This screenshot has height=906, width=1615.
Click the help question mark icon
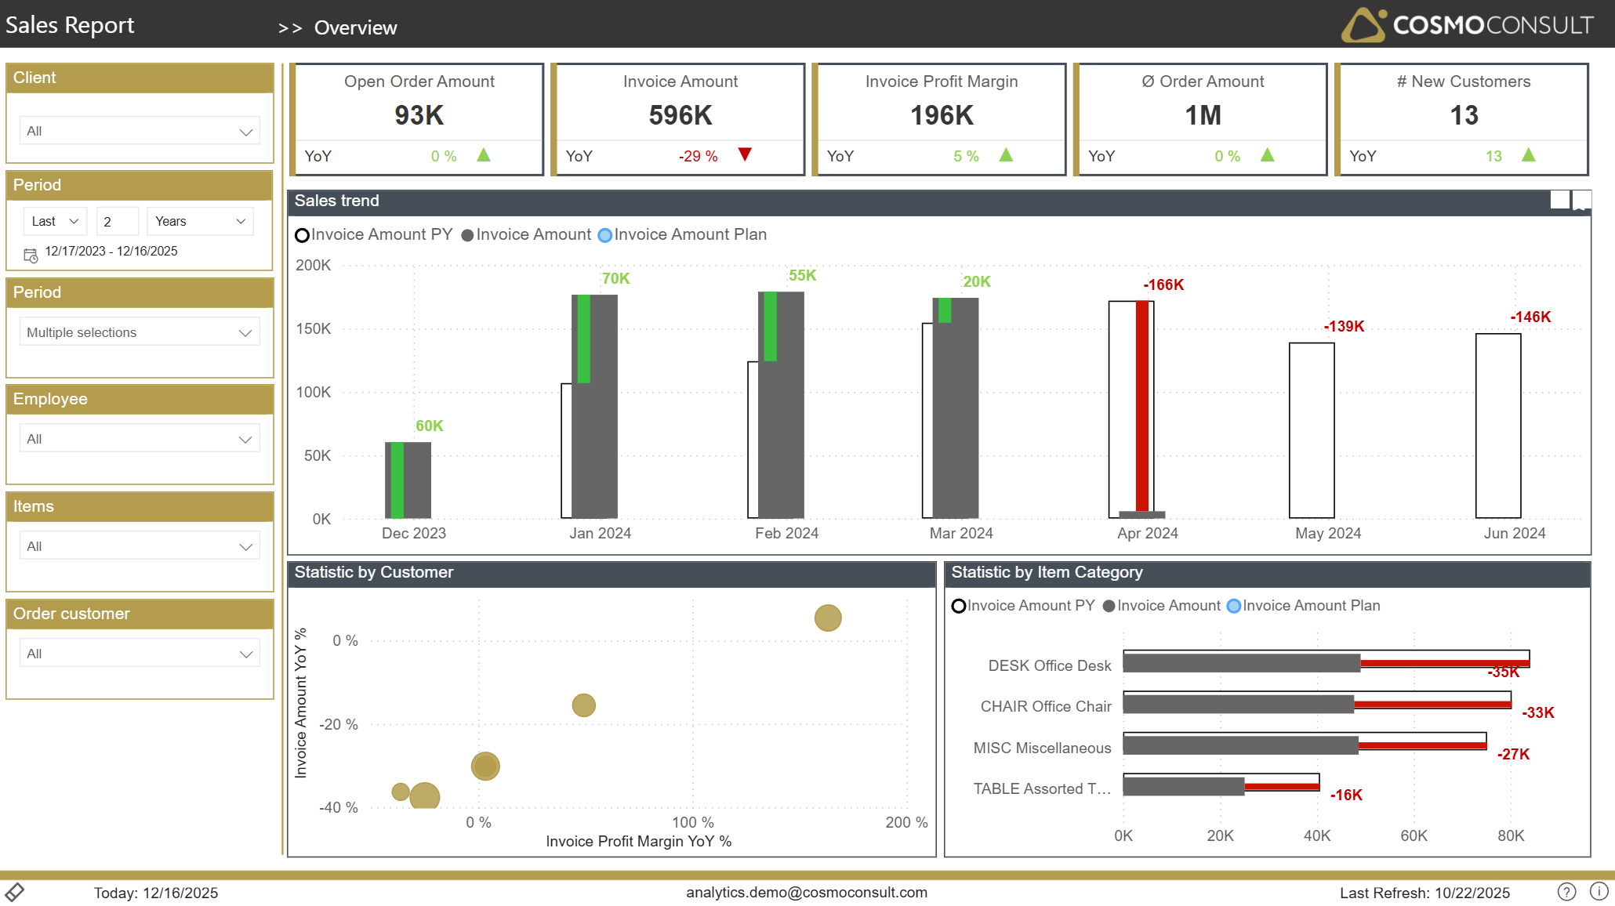tap(1566, 892)
